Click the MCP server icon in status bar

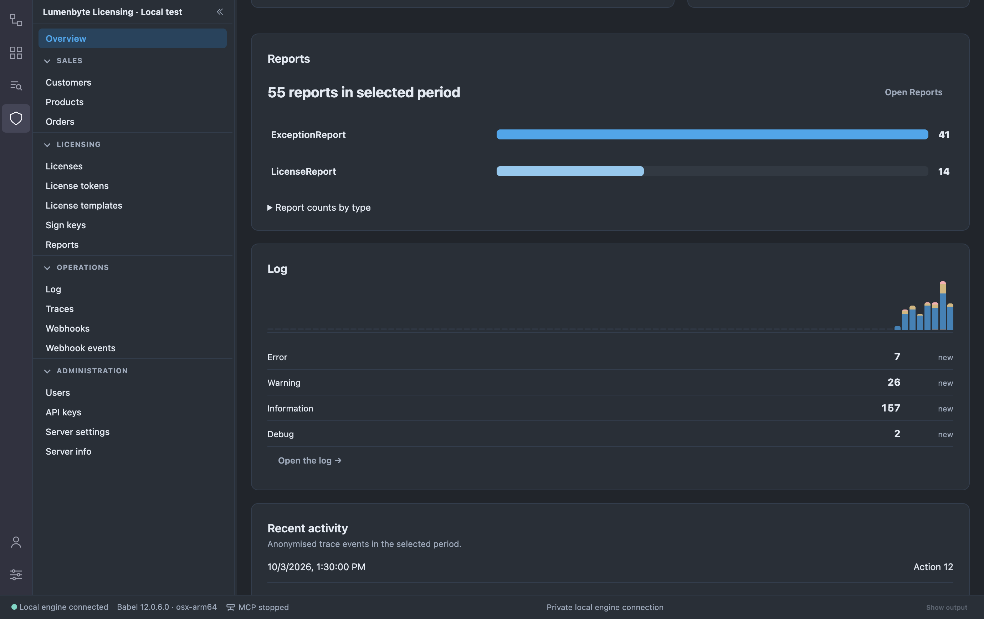click(x=230, y=607)
